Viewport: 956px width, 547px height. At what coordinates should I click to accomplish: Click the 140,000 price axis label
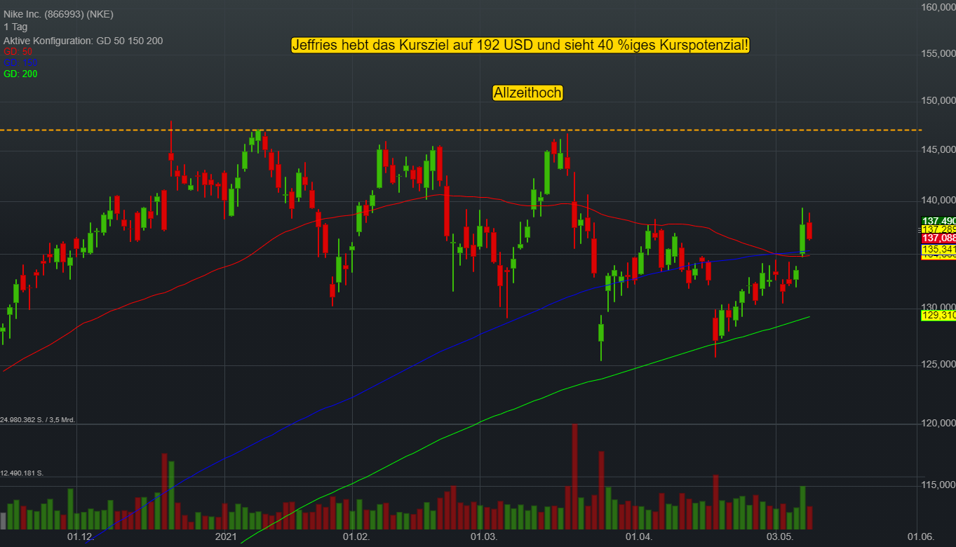click(938, 200)
